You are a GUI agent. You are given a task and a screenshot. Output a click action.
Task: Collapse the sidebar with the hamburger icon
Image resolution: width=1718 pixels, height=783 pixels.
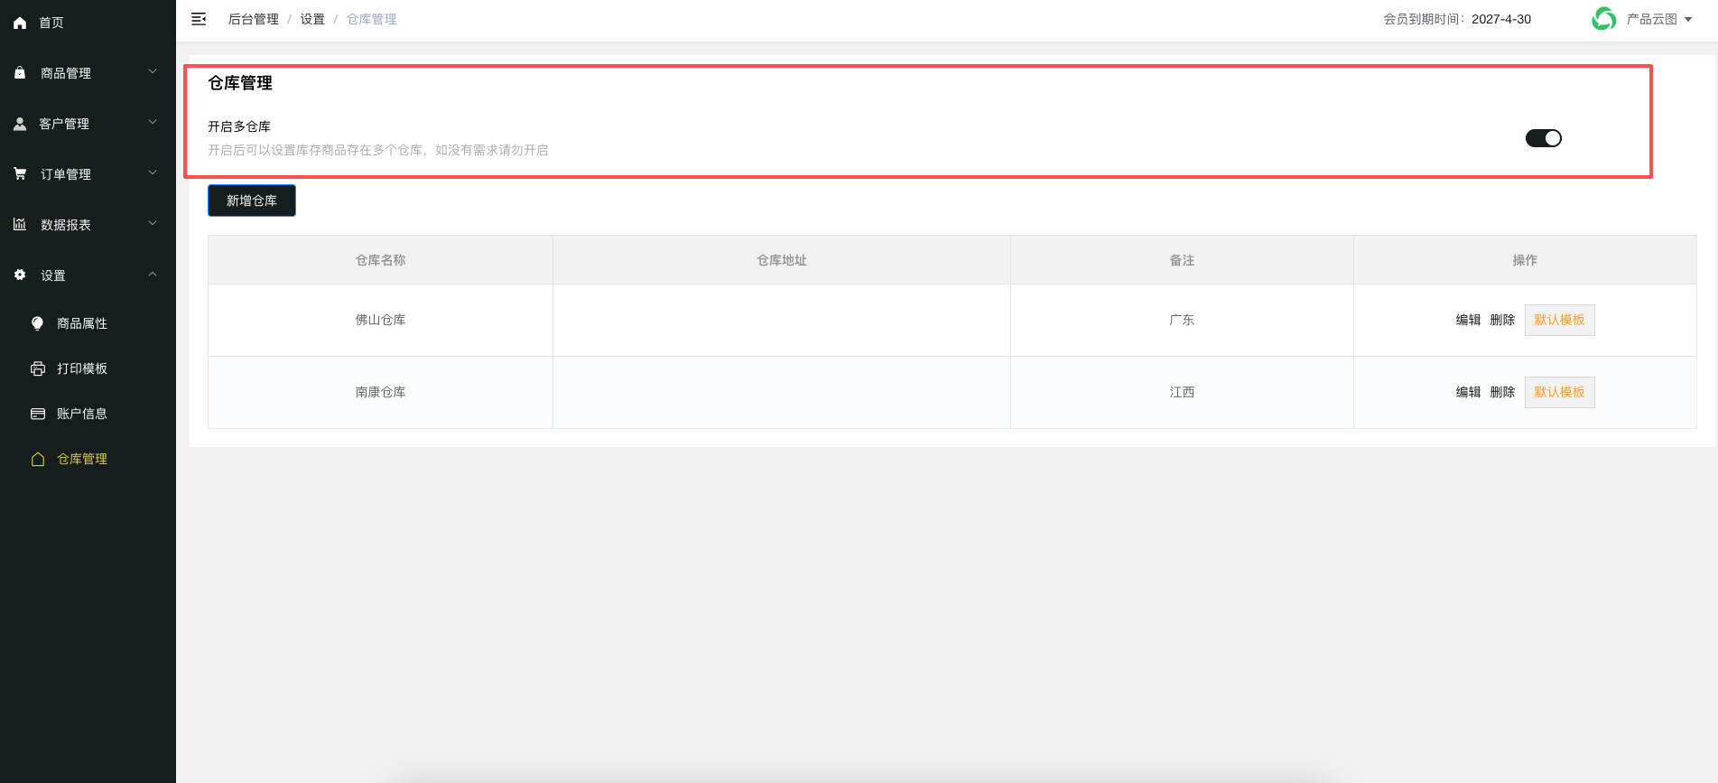199,19
